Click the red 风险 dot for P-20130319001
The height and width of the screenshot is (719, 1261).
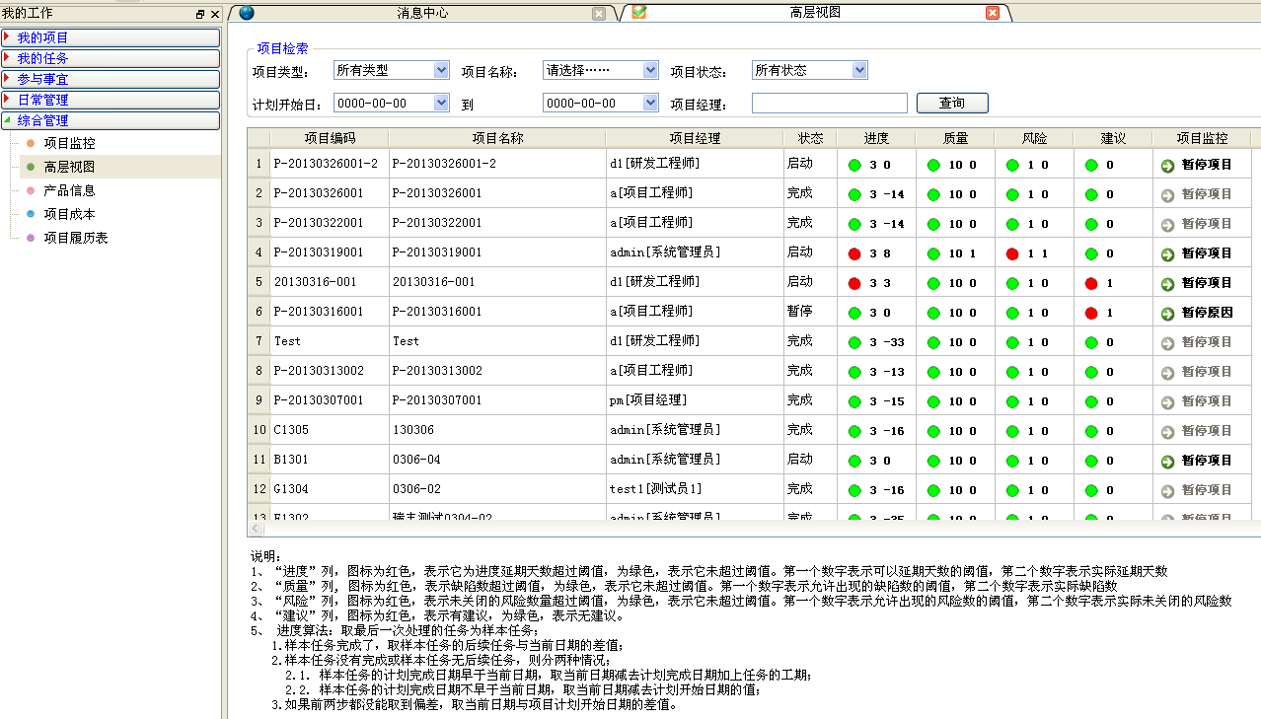point(1012,253)
